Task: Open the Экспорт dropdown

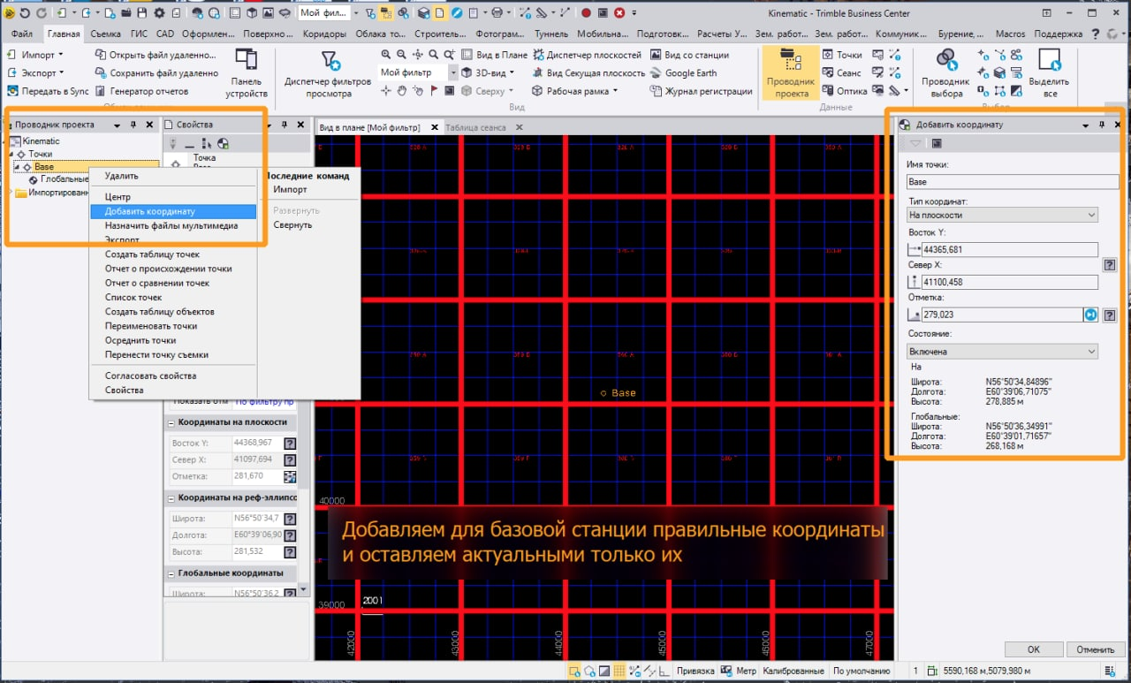Action: tap(35, 73)
